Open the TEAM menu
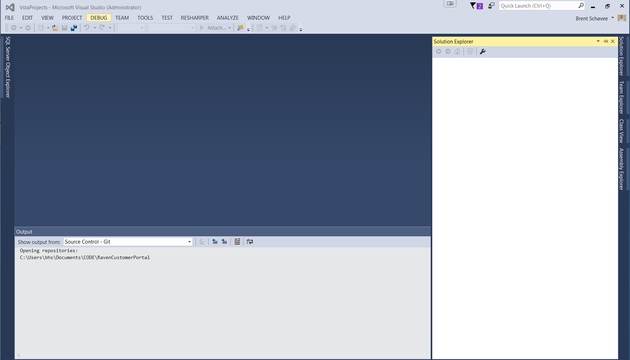 (x=122, y=18)
